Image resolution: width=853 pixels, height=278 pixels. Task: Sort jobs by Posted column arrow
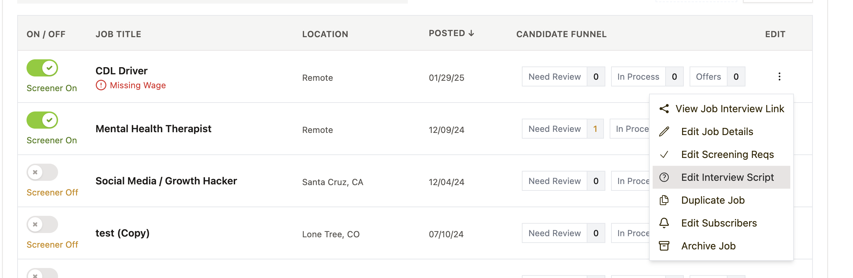471,33
